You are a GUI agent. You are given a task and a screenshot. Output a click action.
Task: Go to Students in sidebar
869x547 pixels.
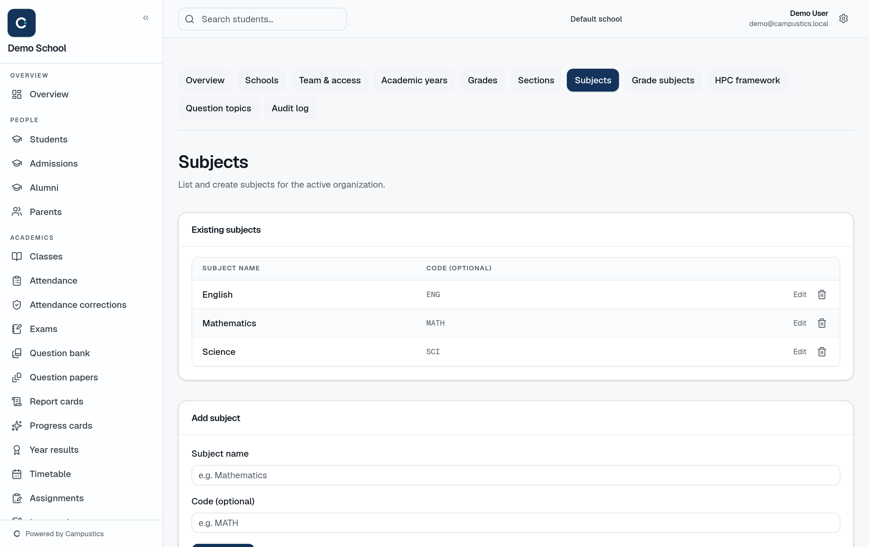point(48,139)
